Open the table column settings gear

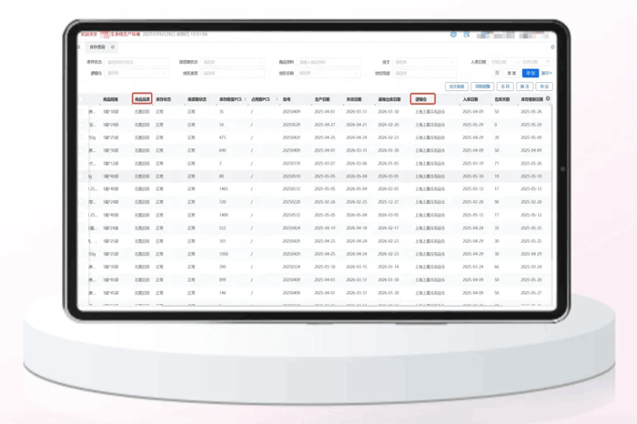point(547,98)
